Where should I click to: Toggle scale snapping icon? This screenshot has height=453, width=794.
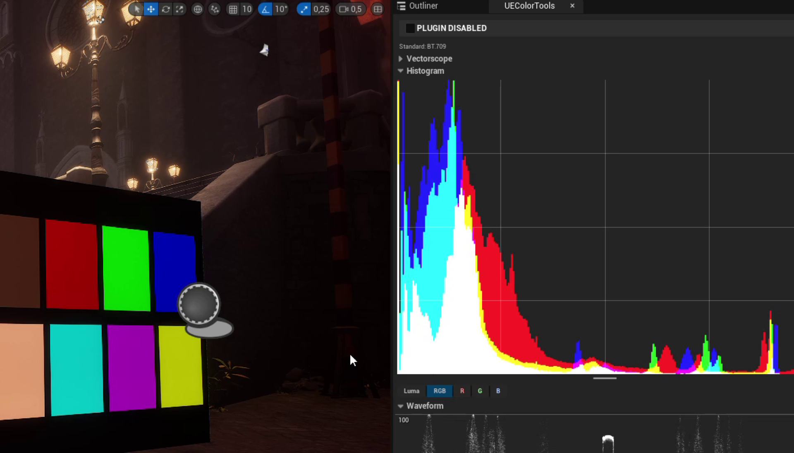[x=304, y=9]
